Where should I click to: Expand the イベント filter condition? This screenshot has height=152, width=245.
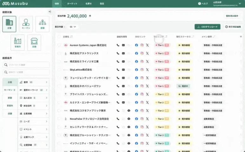[33, 129]
